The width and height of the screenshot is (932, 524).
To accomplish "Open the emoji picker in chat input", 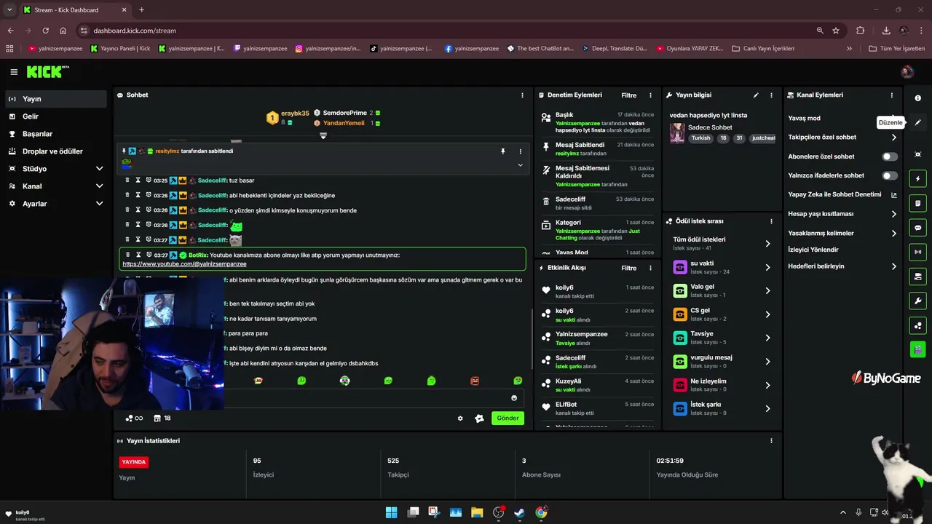I will 513,398.
